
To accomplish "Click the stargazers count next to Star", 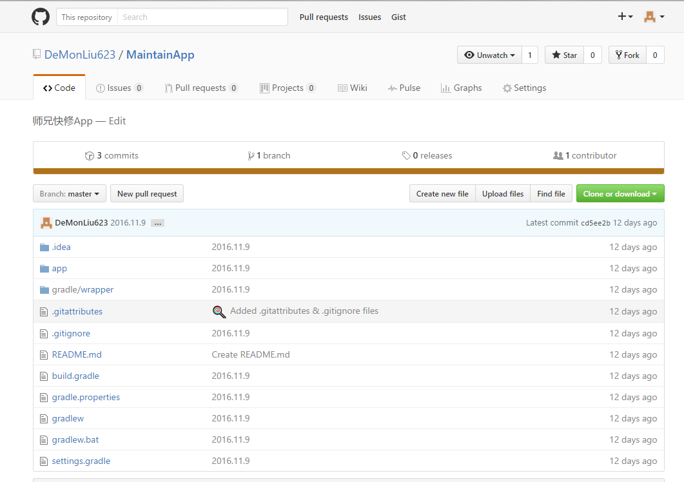I will coord(592,55).
